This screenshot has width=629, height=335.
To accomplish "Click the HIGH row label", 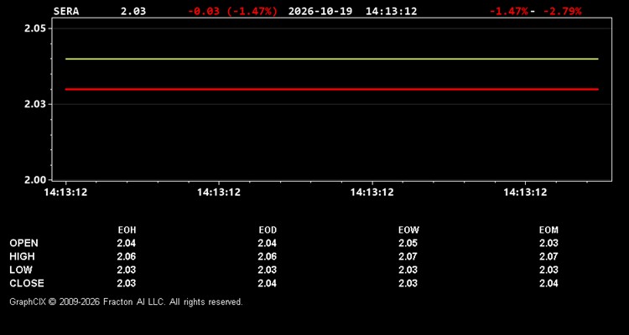I will click(x=22, y=256).
